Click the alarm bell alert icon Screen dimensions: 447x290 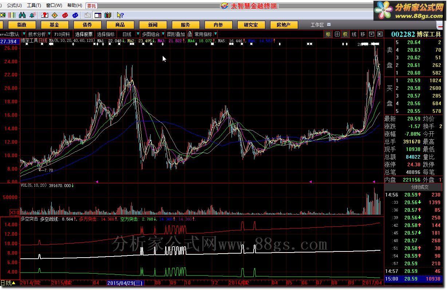click(x=32, y=15)
